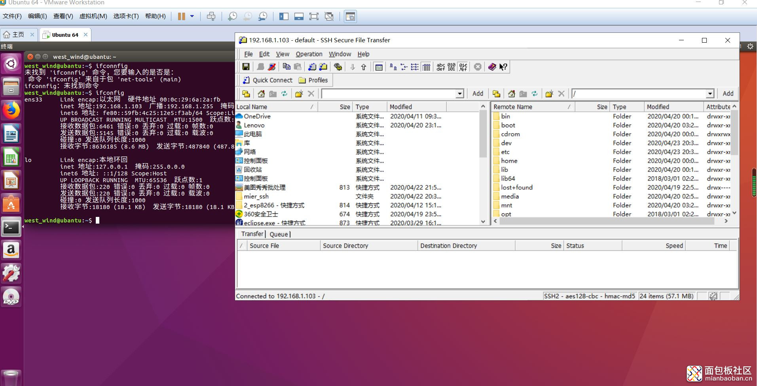Open a new terminal window icon in SSH toolbar
The height and width of the screenshot is (386, 757).
coord(312,67)
